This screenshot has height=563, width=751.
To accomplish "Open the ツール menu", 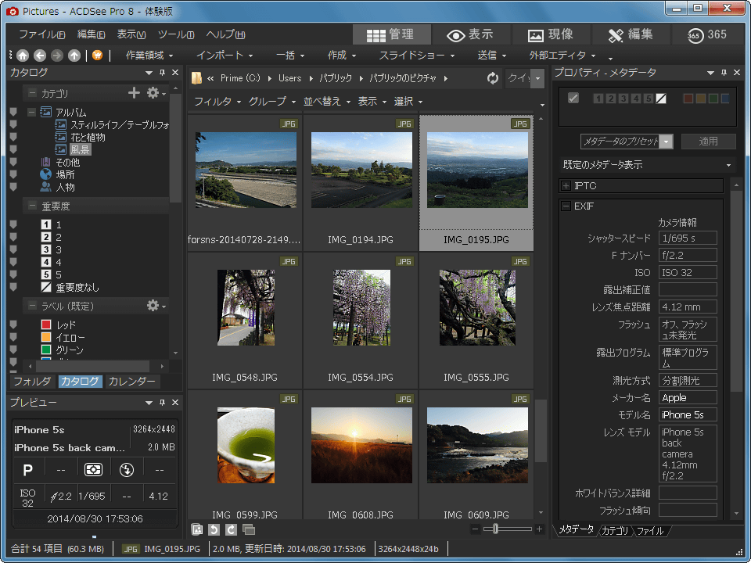I will click(x=176, y=34).
